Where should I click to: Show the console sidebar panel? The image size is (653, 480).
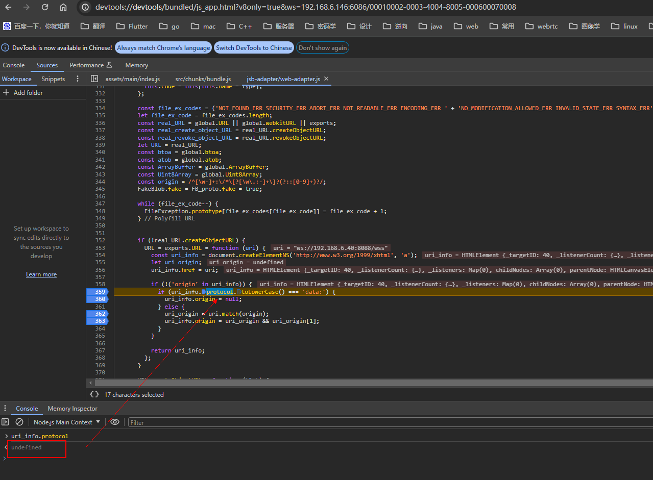click(6, 422)
